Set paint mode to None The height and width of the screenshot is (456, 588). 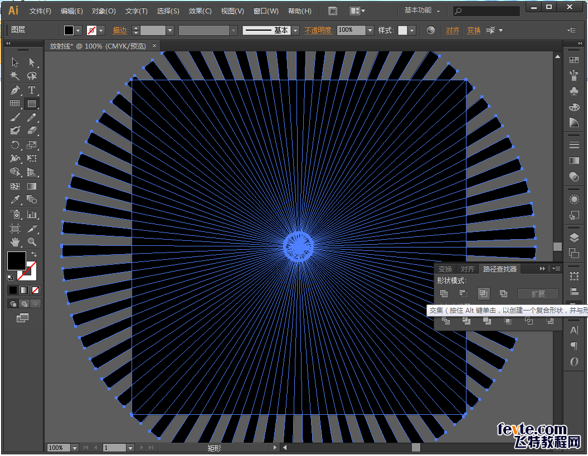pos(35,290)
